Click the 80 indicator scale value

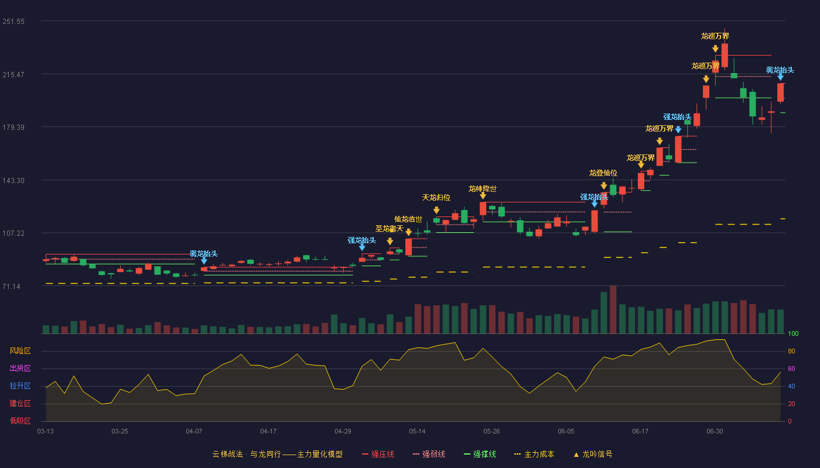pyautogui.click(x=791, y=351)
